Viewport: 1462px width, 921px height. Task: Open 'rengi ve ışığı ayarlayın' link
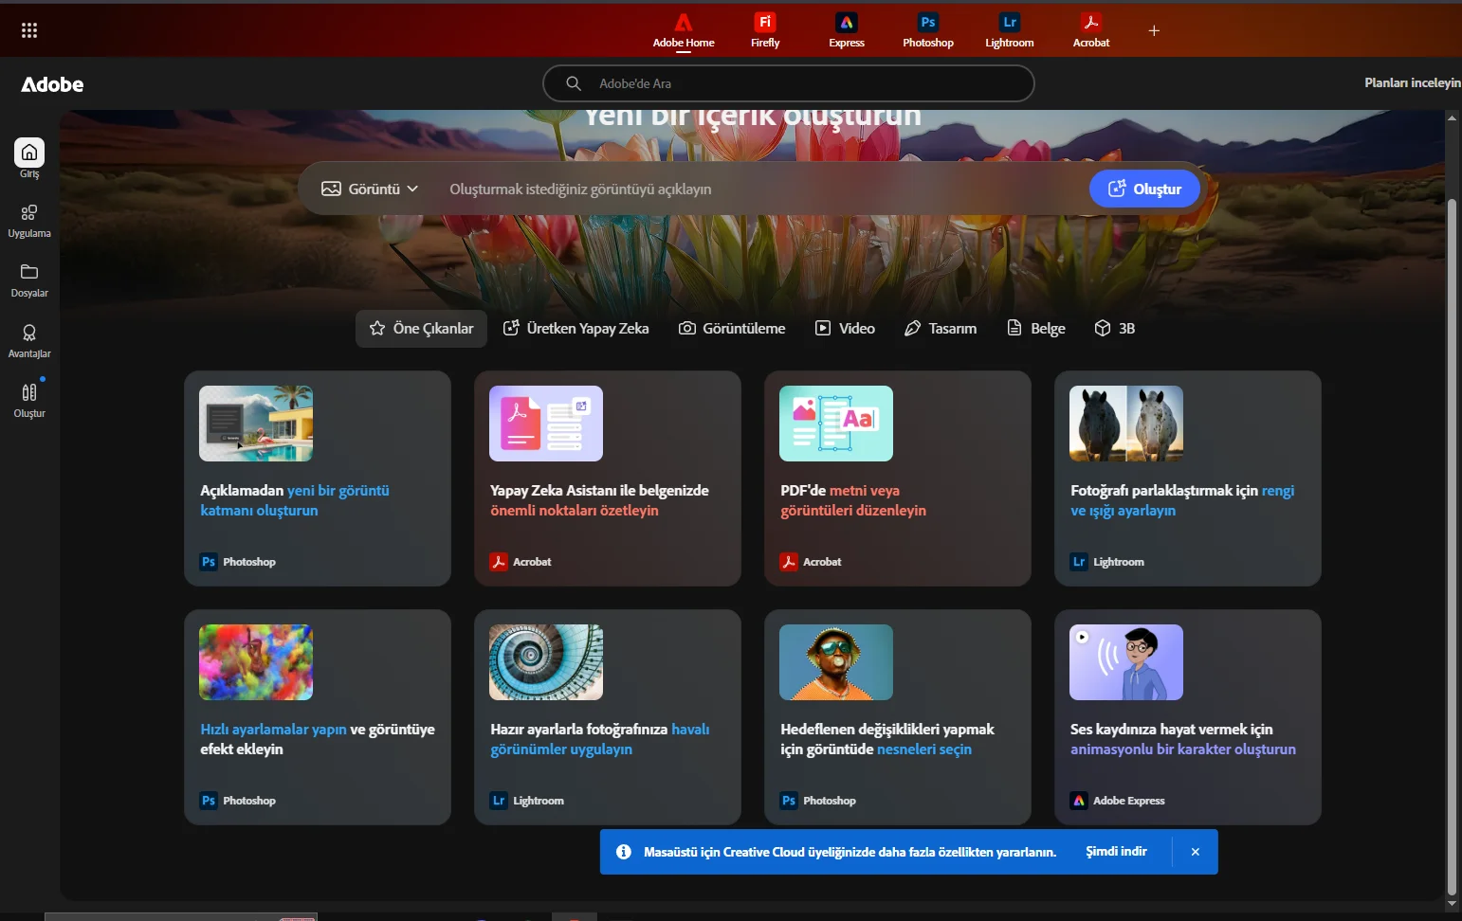[1182, 500]
